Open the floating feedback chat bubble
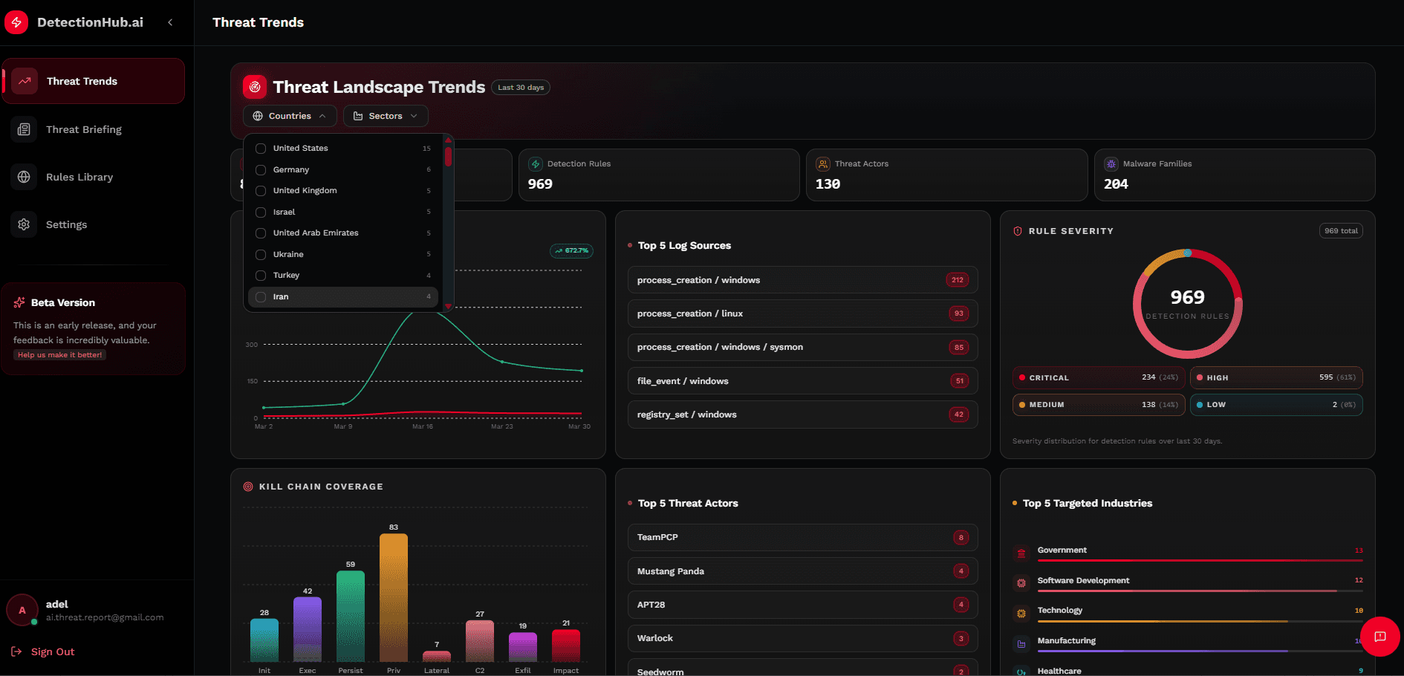 (x=1380, y=637)
